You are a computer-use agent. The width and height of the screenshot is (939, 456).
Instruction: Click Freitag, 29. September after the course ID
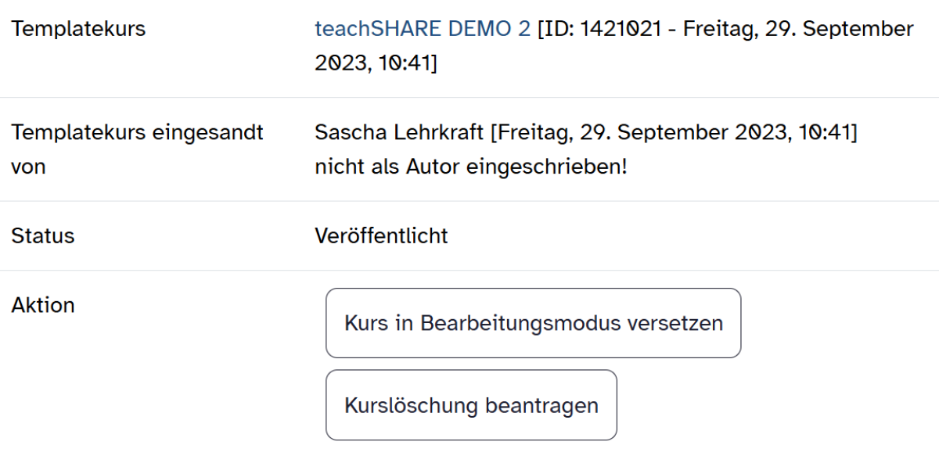point(798,30)
